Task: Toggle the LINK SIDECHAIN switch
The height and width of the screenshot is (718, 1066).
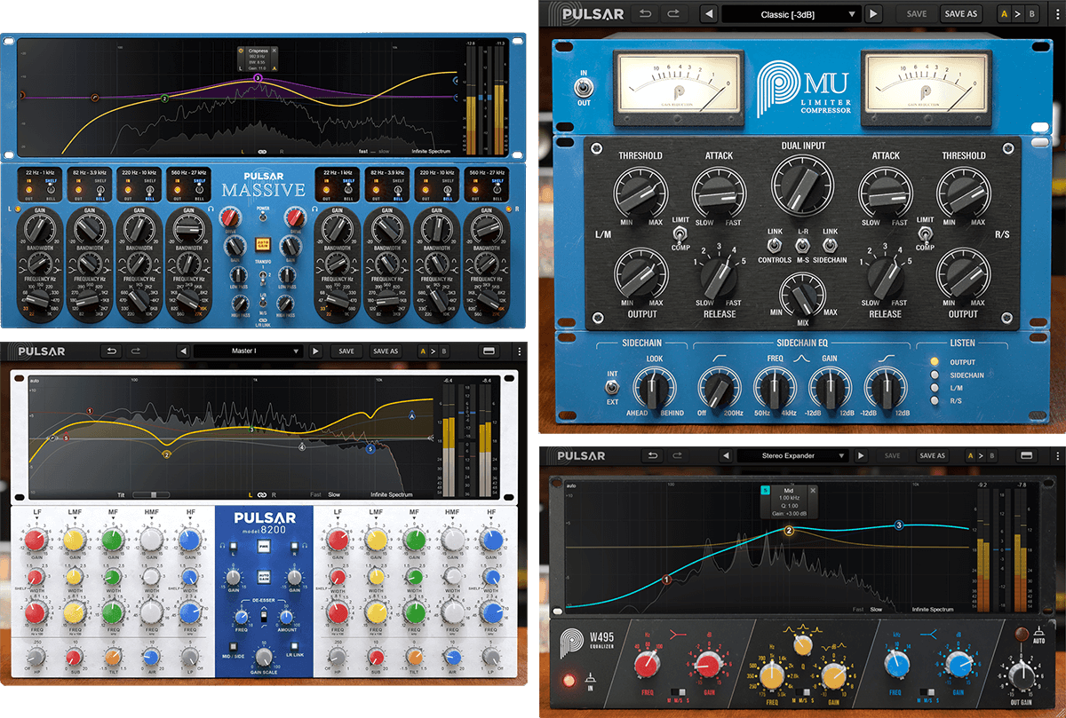Action: pos(831,245)
